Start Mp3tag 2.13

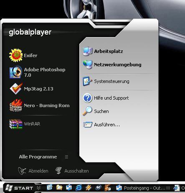point(31,89)
